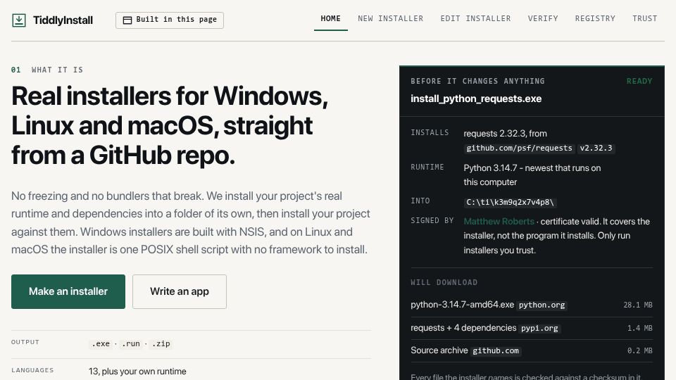The width and height of the screenshot is (676, 380).
Task: Select the REGISTRY tab
Action: (595, 18)
